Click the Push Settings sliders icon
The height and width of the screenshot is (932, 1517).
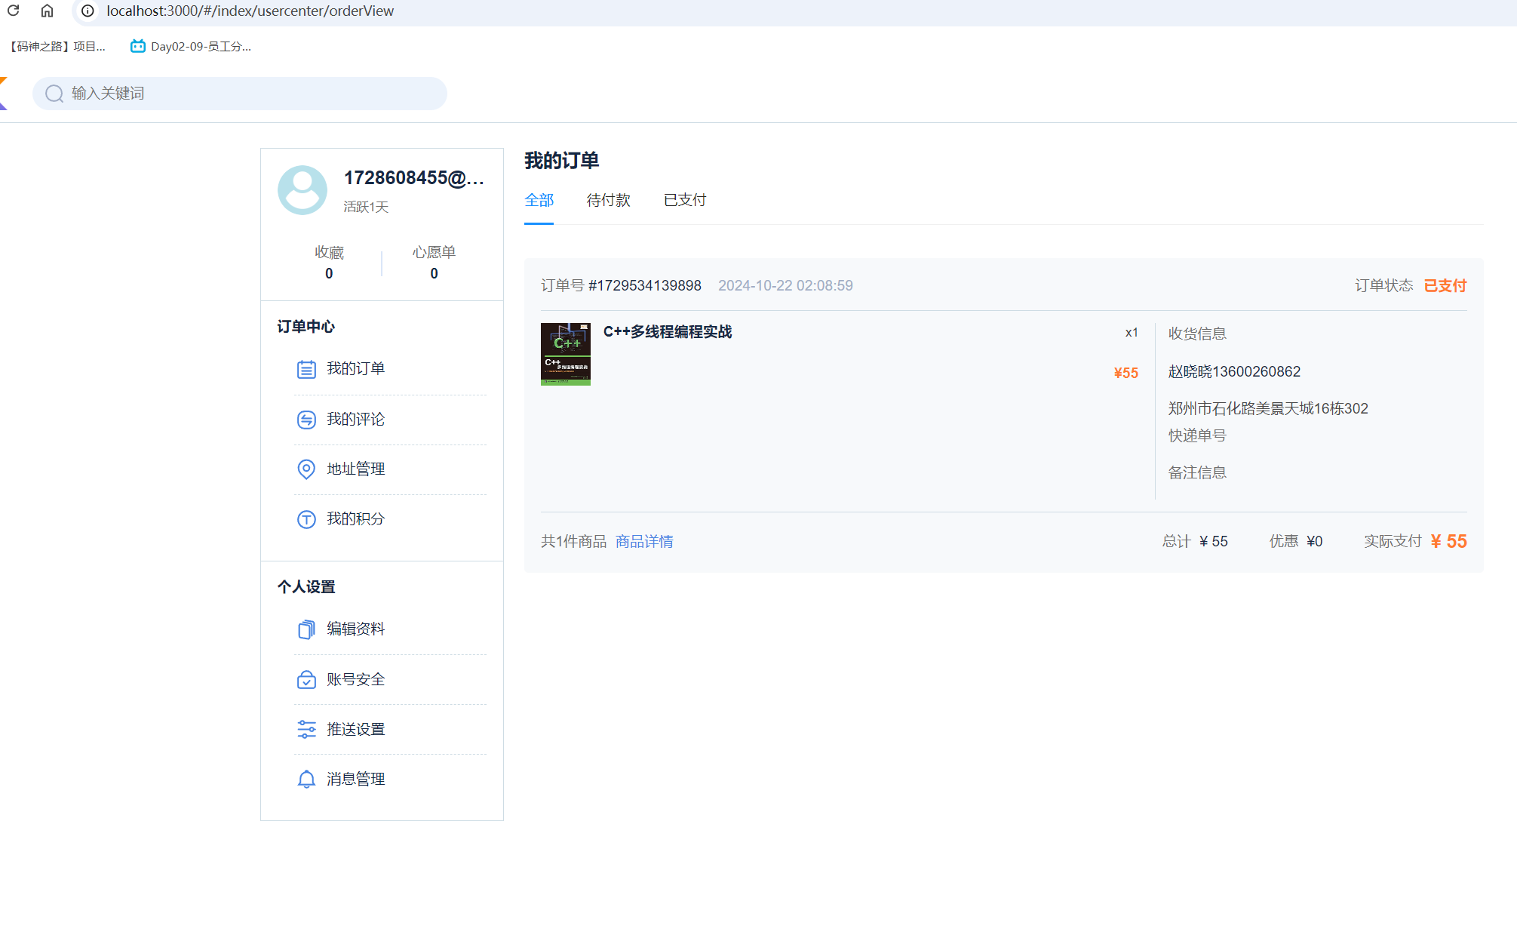tap(306, 730)
